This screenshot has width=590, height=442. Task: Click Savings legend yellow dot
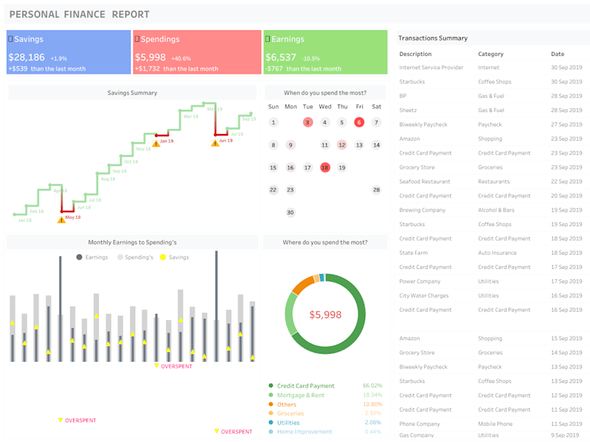(x=162, y=257)
